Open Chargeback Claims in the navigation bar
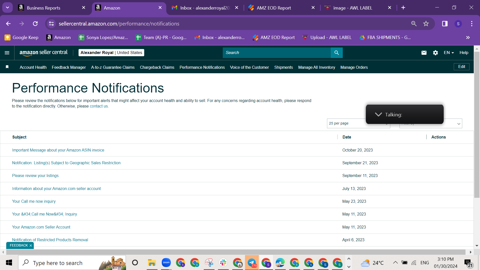Viewport: 480px width, 270px height. point(157,67)
